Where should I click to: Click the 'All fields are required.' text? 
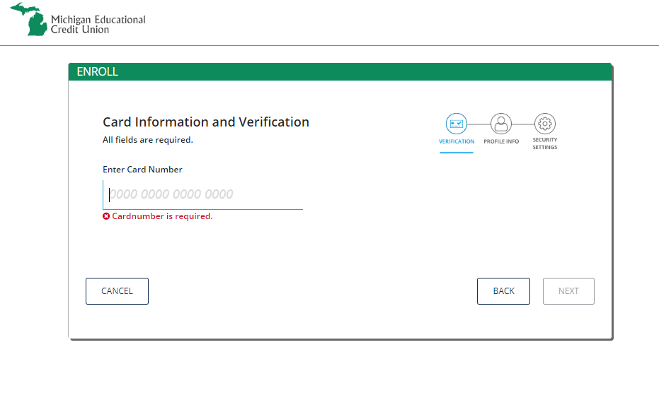point(148,140)
